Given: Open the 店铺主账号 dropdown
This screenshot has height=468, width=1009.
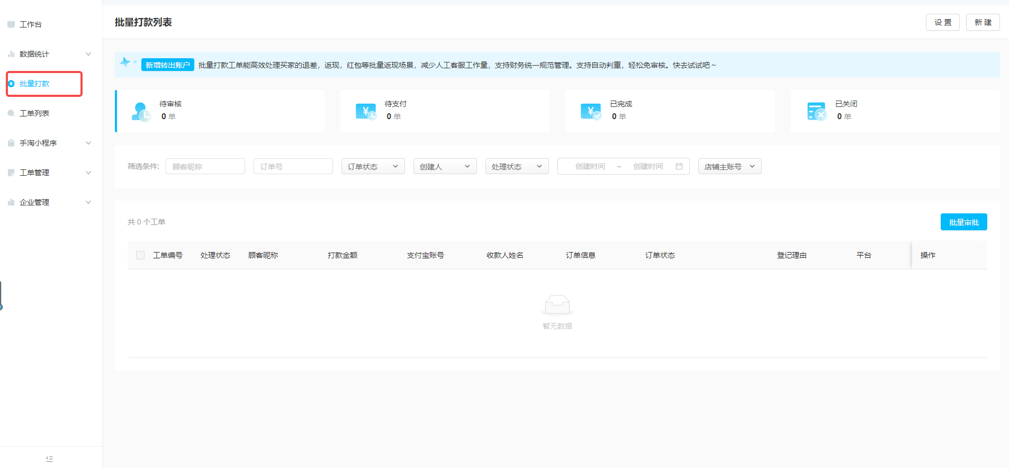Looking at the screenshot, I should [730, 166].
